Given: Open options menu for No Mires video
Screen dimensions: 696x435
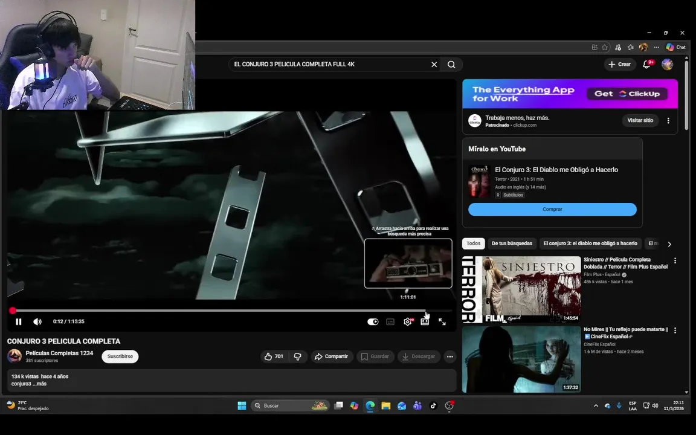Looking at the screenshot, I should tap(675, 330).
